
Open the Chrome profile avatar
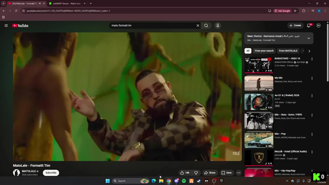pos(319,11)
